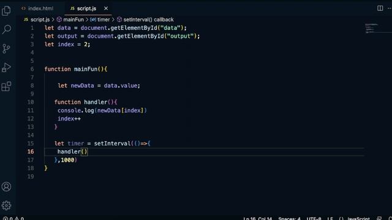Open the Explorer files view icon
The height and width of the screenshot is (220, 392).
(x=6, y=11)
